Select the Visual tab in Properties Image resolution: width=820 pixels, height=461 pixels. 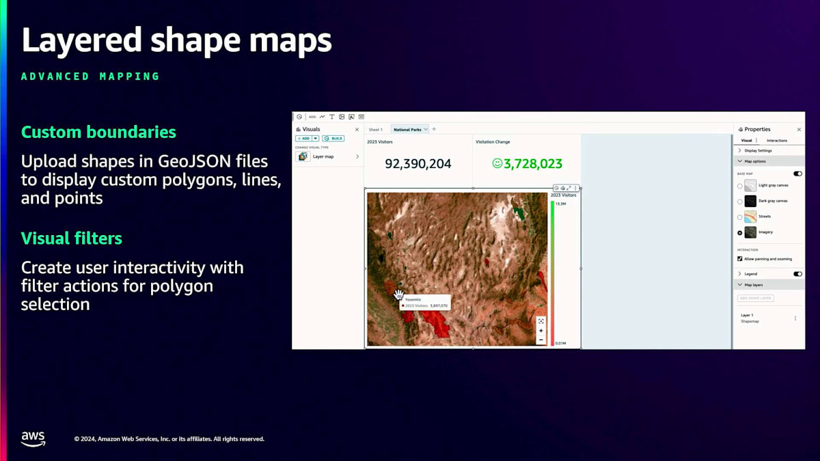[747, 140]
